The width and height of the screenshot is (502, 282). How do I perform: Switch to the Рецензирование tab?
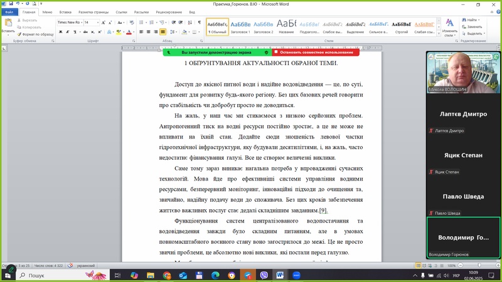[x=169, y=12]
